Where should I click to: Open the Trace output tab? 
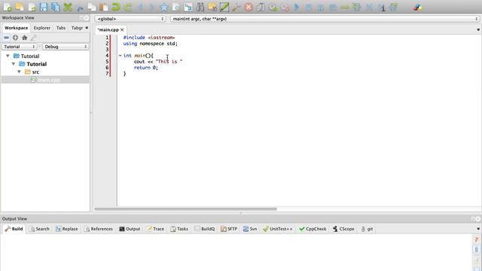coord(155,229)
